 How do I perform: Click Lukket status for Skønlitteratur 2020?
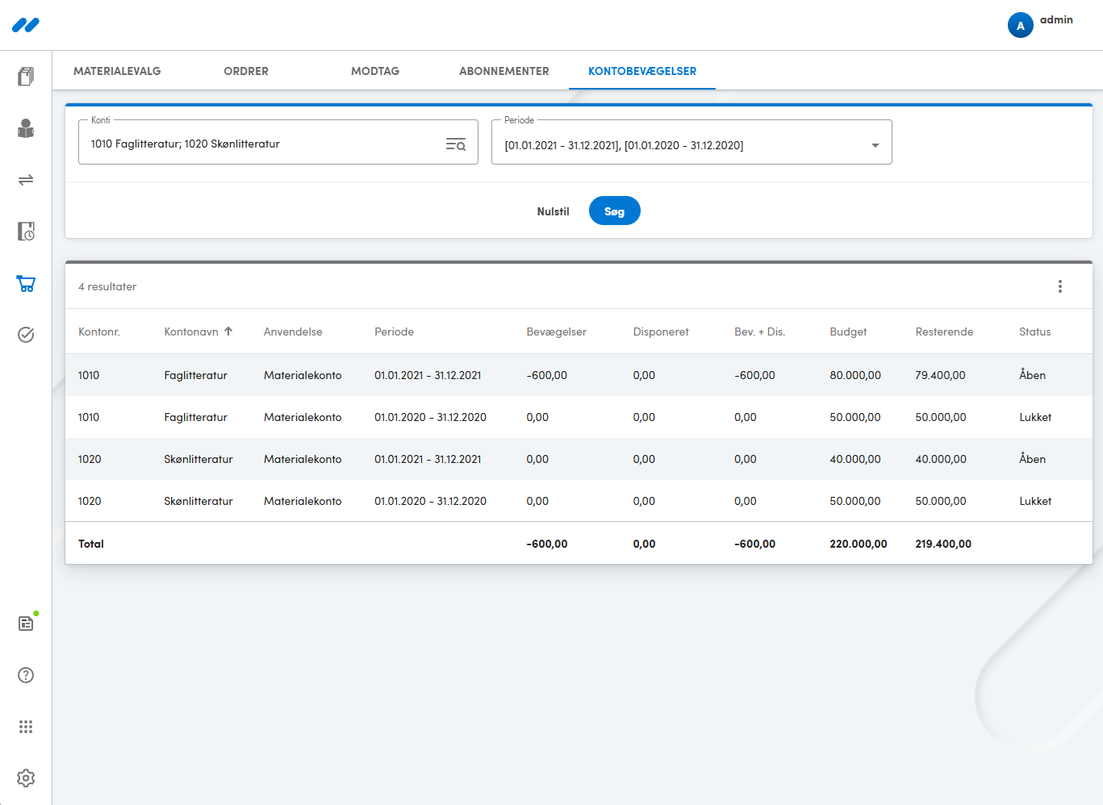(x=1035, y=501)
